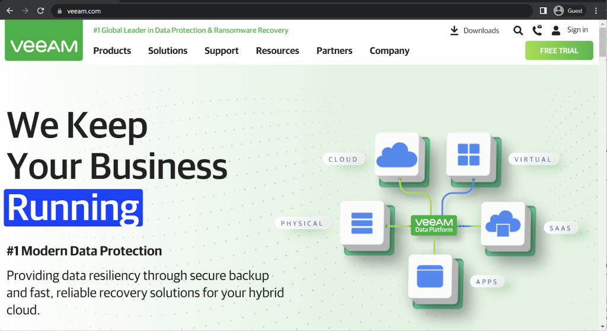Screen dimensions: 607x331
Task: Toggle the browser side panel icon
Action: coord(543,11)
